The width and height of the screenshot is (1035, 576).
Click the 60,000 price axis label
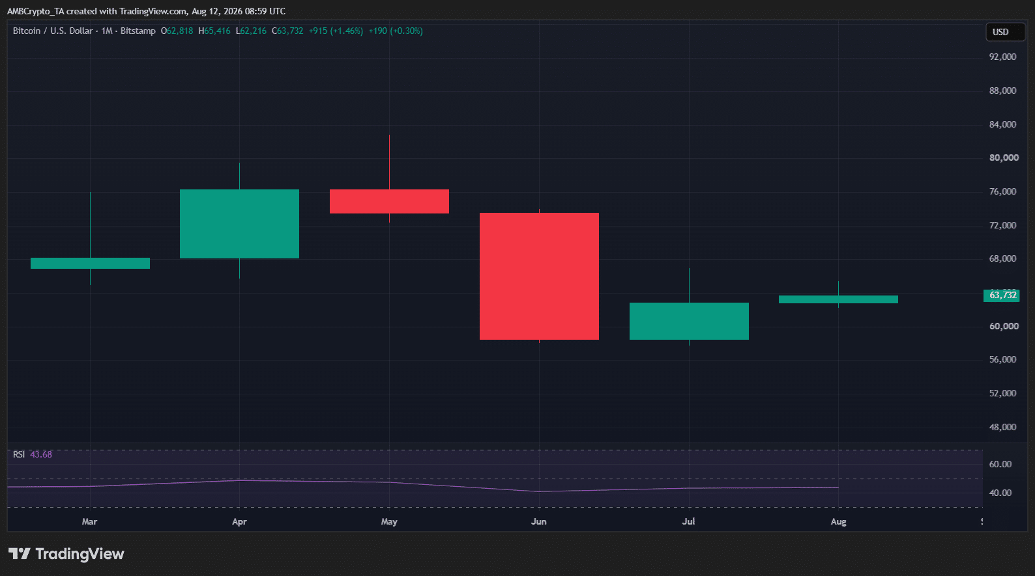(x=1004, y=326)
